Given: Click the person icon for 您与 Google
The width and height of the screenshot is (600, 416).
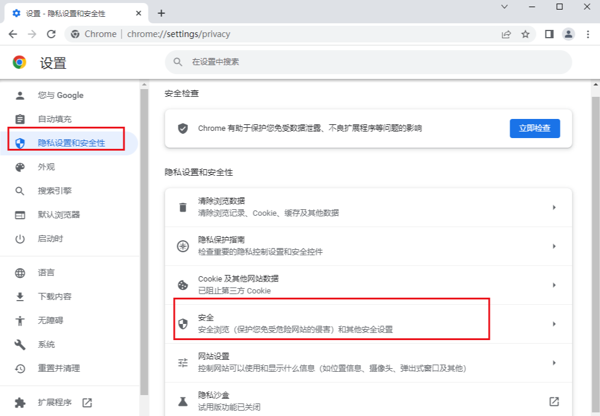Looking at the screenshot, I should tap(20, 96).
